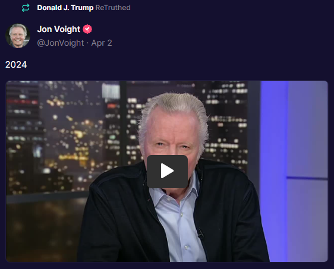Open the Apr 2 post timestamp
The height and width of the screenshot is (269, 334).
[102, 43]
